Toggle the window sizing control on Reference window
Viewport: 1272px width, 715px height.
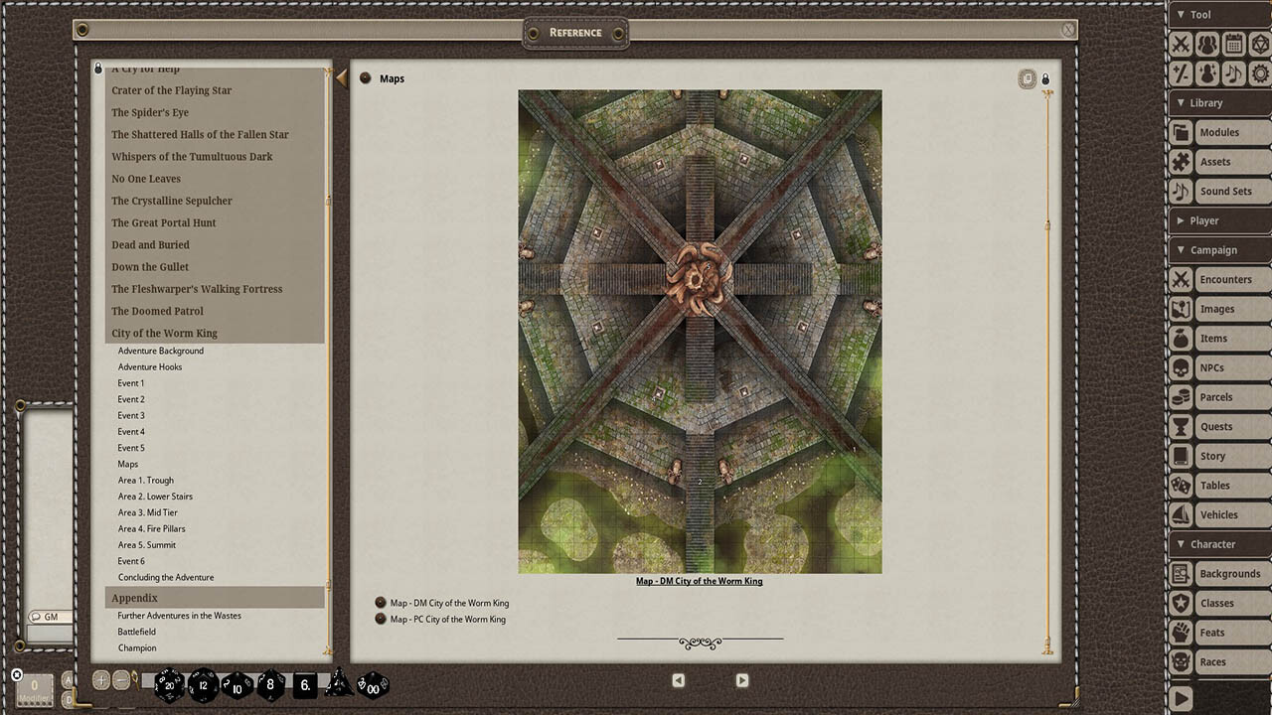1027,77
